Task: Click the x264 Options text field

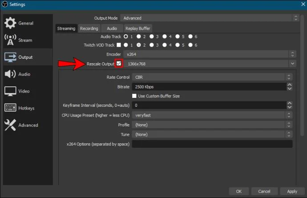Action: click(x=212, y=144)
